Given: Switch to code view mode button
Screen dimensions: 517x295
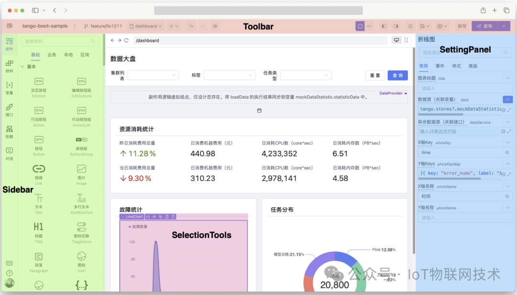Looking at the screenshot, I should click(370, 26).
